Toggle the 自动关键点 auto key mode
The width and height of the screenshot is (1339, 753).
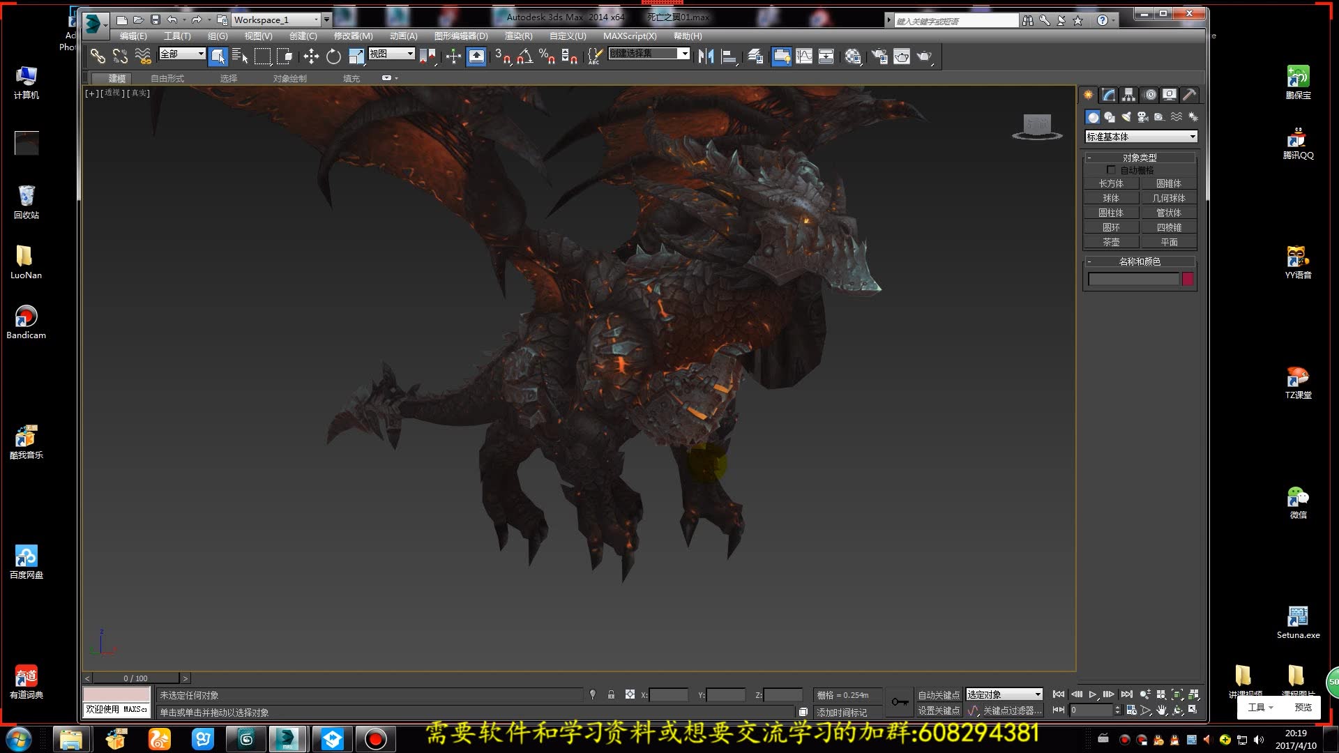[x=939, y=695]
